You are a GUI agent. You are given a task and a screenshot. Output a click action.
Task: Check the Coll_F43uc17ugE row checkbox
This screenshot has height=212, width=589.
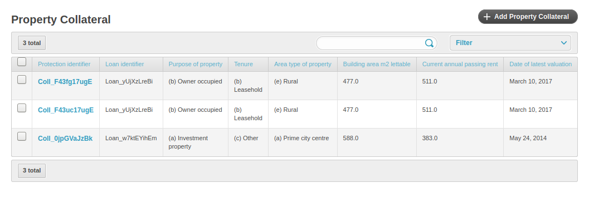click(22, 108)
